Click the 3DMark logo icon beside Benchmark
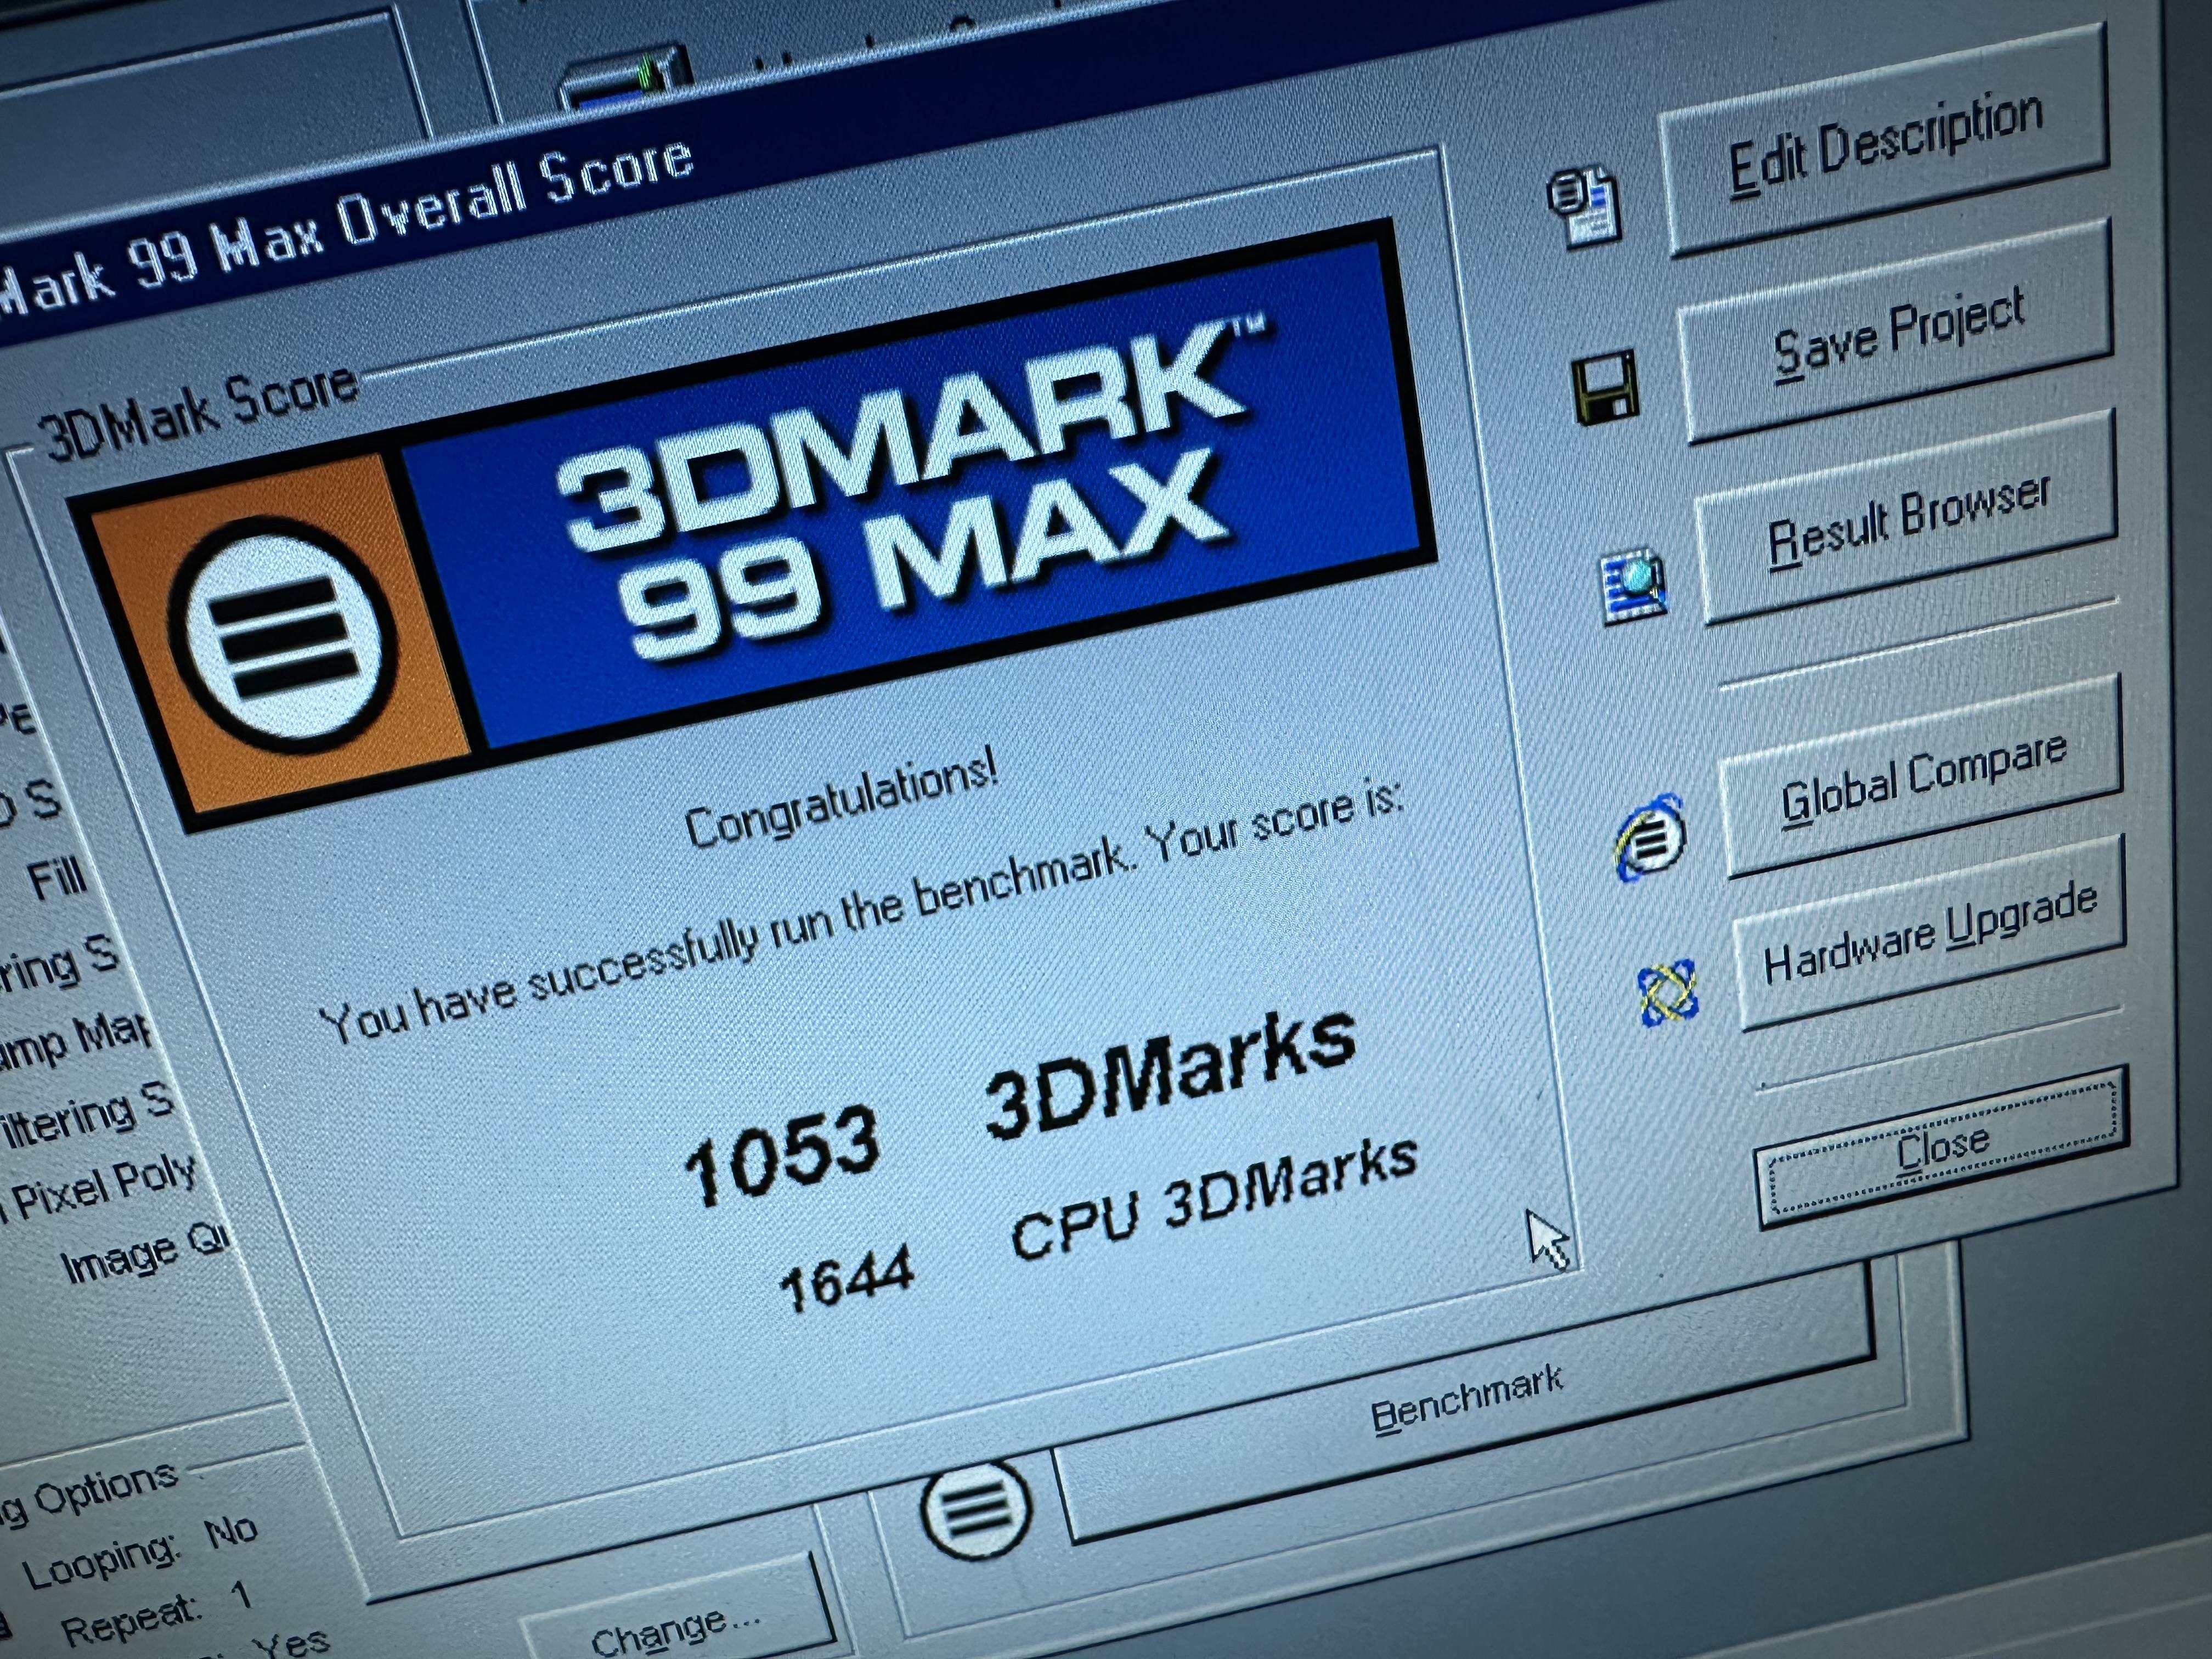 [x=975, y=1508]
